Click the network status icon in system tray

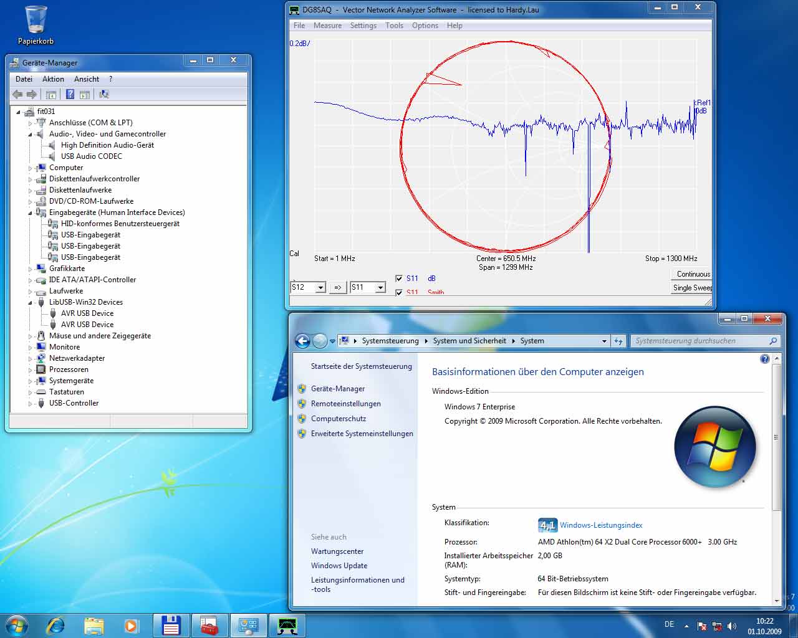click(x=717, y=626)
